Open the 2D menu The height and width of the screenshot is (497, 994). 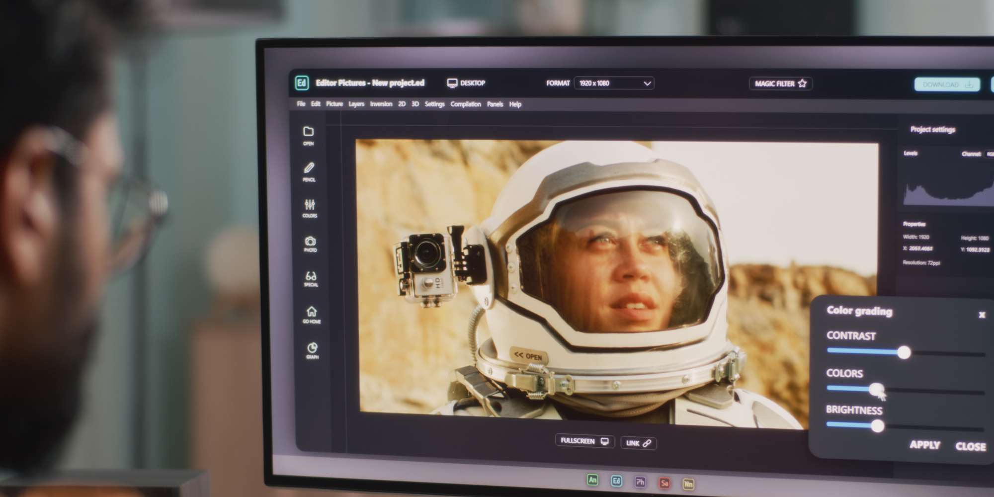(x=402, y=104)
